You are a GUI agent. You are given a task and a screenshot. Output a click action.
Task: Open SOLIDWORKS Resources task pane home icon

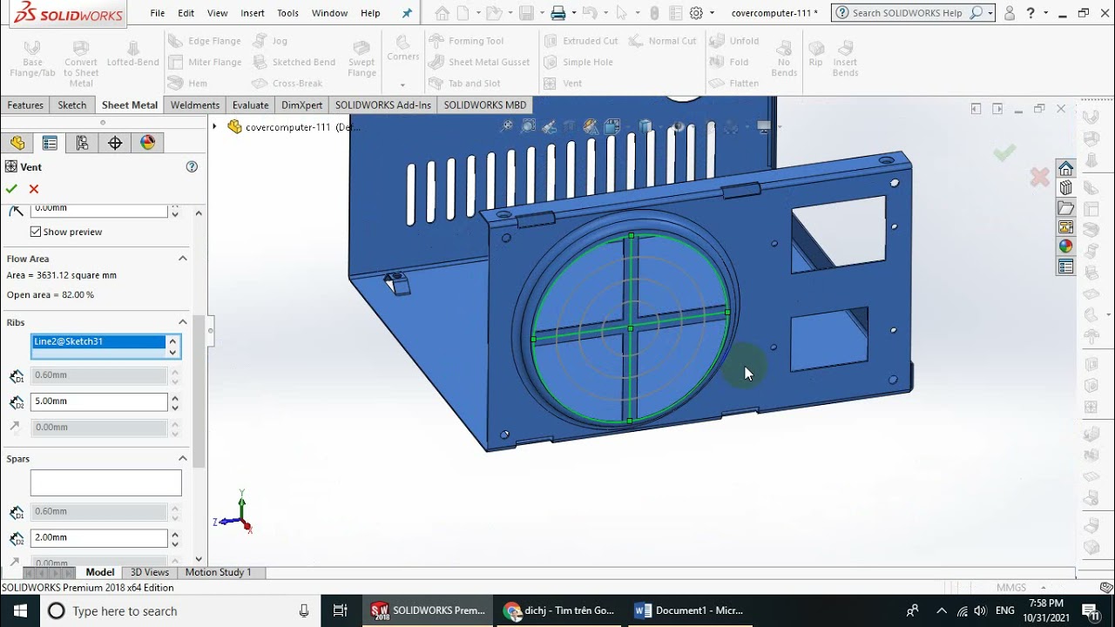(x=1066, y=168)
